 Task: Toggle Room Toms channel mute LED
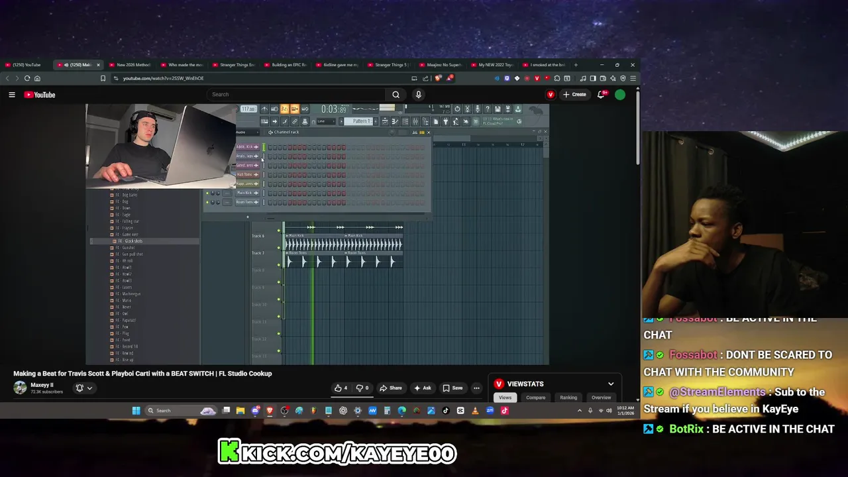(x=207, y=202)
